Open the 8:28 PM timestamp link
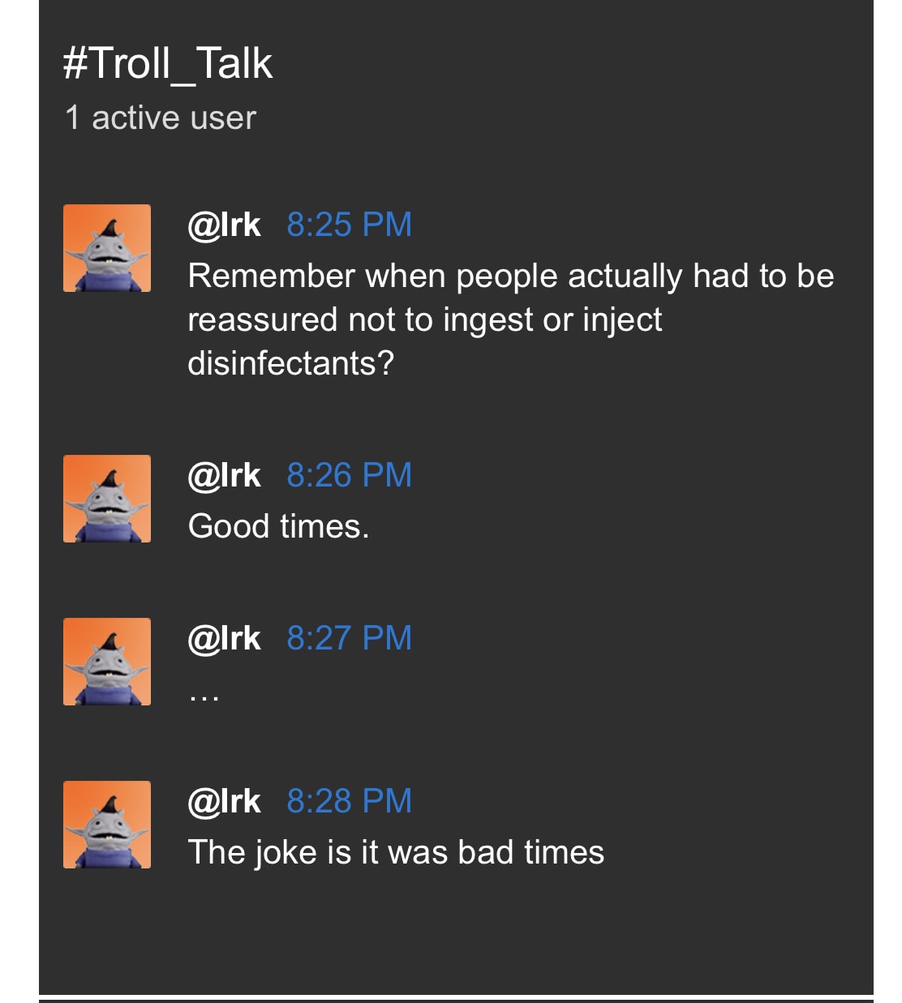Viewport: 902px width, 1003px height. (x=349, y=802)
